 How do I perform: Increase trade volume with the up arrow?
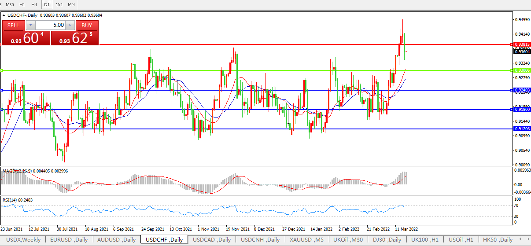70,25
